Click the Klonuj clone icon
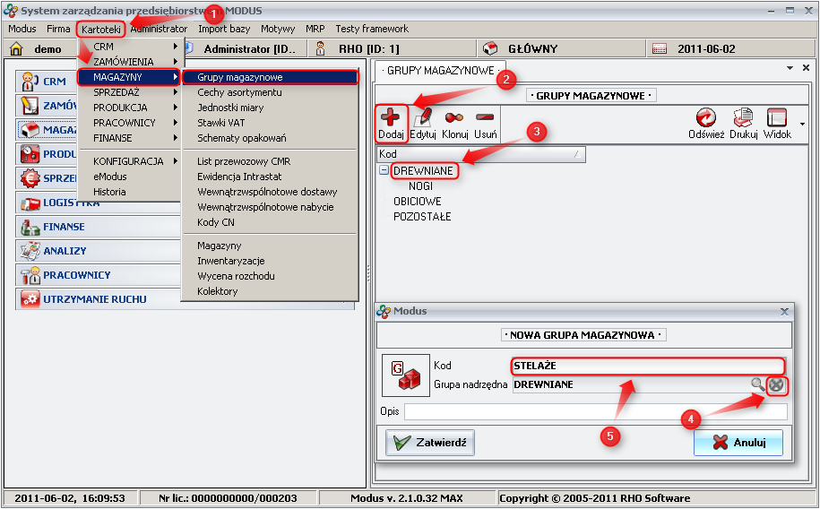Image resolution: width=820 pixels, height=509 pixels. 454,117
